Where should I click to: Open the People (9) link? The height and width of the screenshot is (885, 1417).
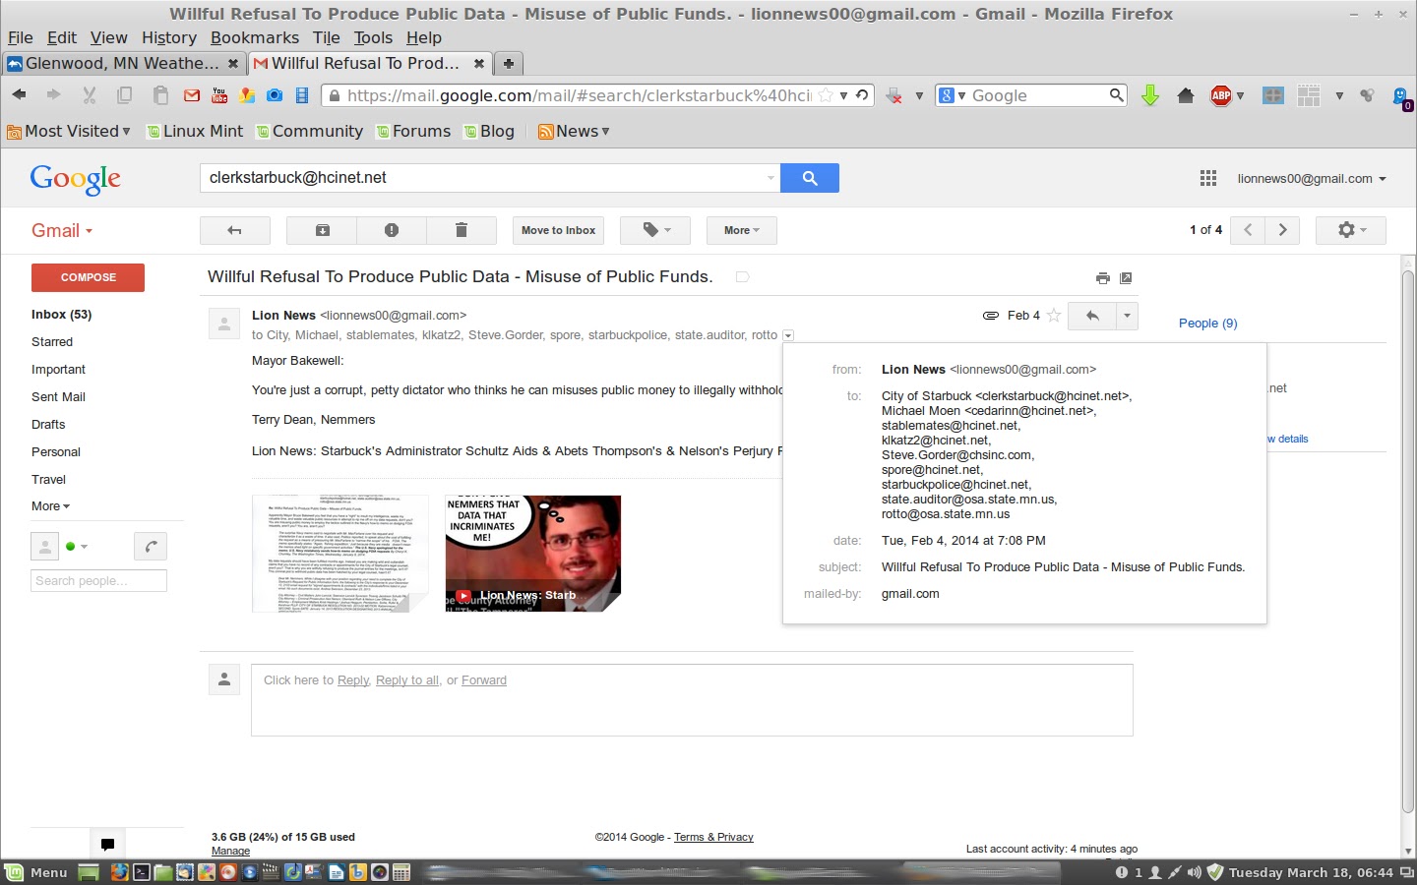pos(1207,324)
